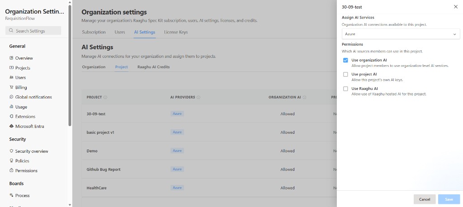
Task: Open Permissions in the sidebar
Action: pos(26,171)
